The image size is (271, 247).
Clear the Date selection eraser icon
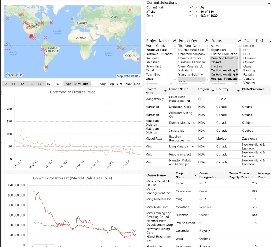point(191,16)
